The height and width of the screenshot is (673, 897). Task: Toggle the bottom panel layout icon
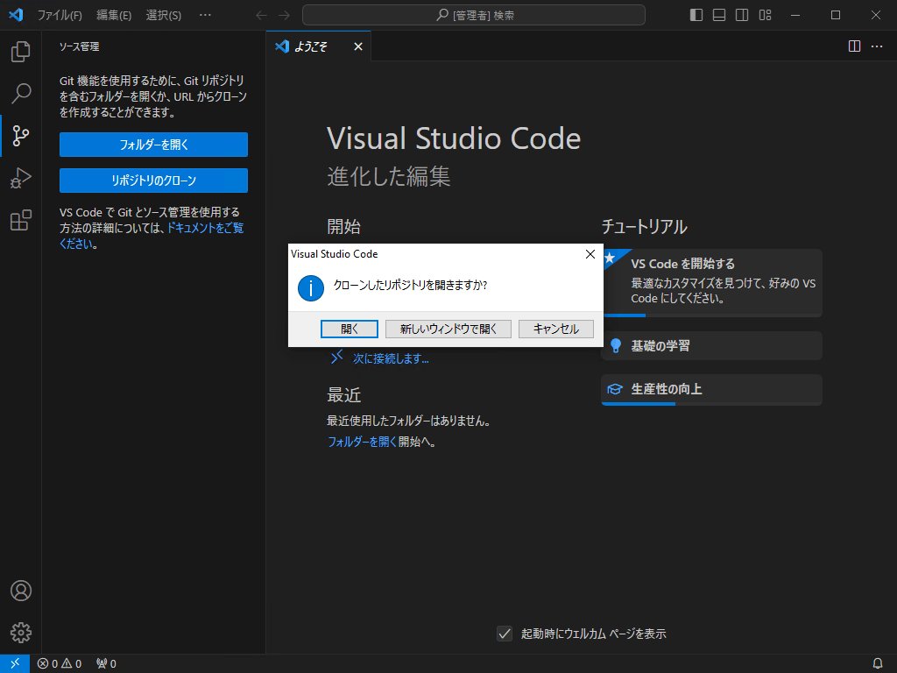tap(719, 15)
